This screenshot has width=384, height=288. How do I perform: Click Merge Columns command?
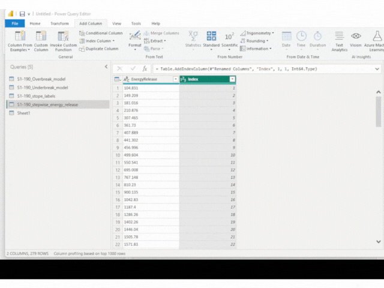161,33
